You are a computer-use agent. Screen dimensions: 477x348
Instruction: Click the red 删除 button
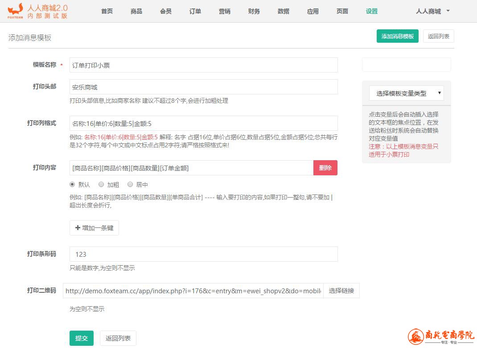[325, 168]
